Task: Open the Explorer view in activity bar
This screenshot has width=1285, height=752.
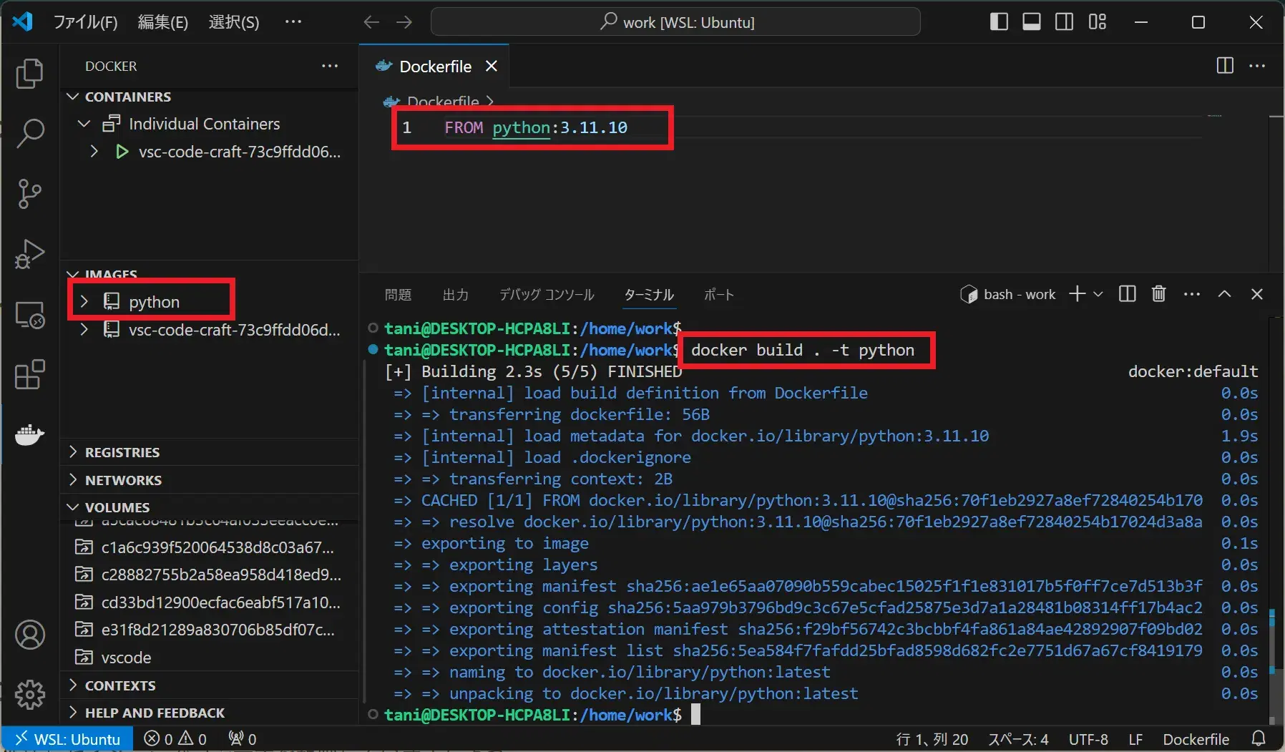Action: click(29, 74)
